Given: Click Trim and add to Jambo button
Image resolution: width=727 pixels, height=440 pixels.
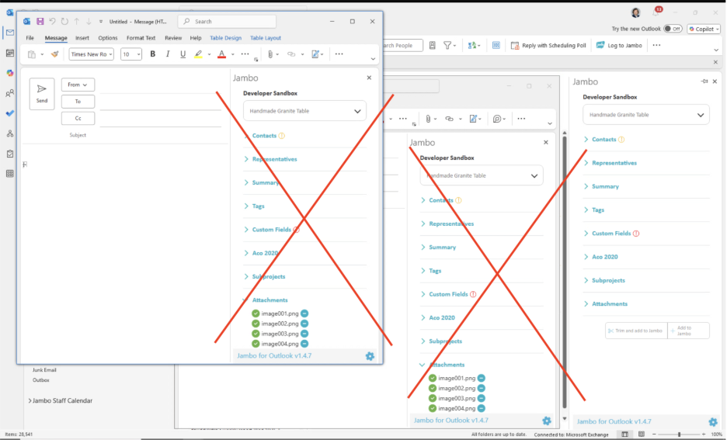Looking at the screenshot, I should [x=635, y=331].
